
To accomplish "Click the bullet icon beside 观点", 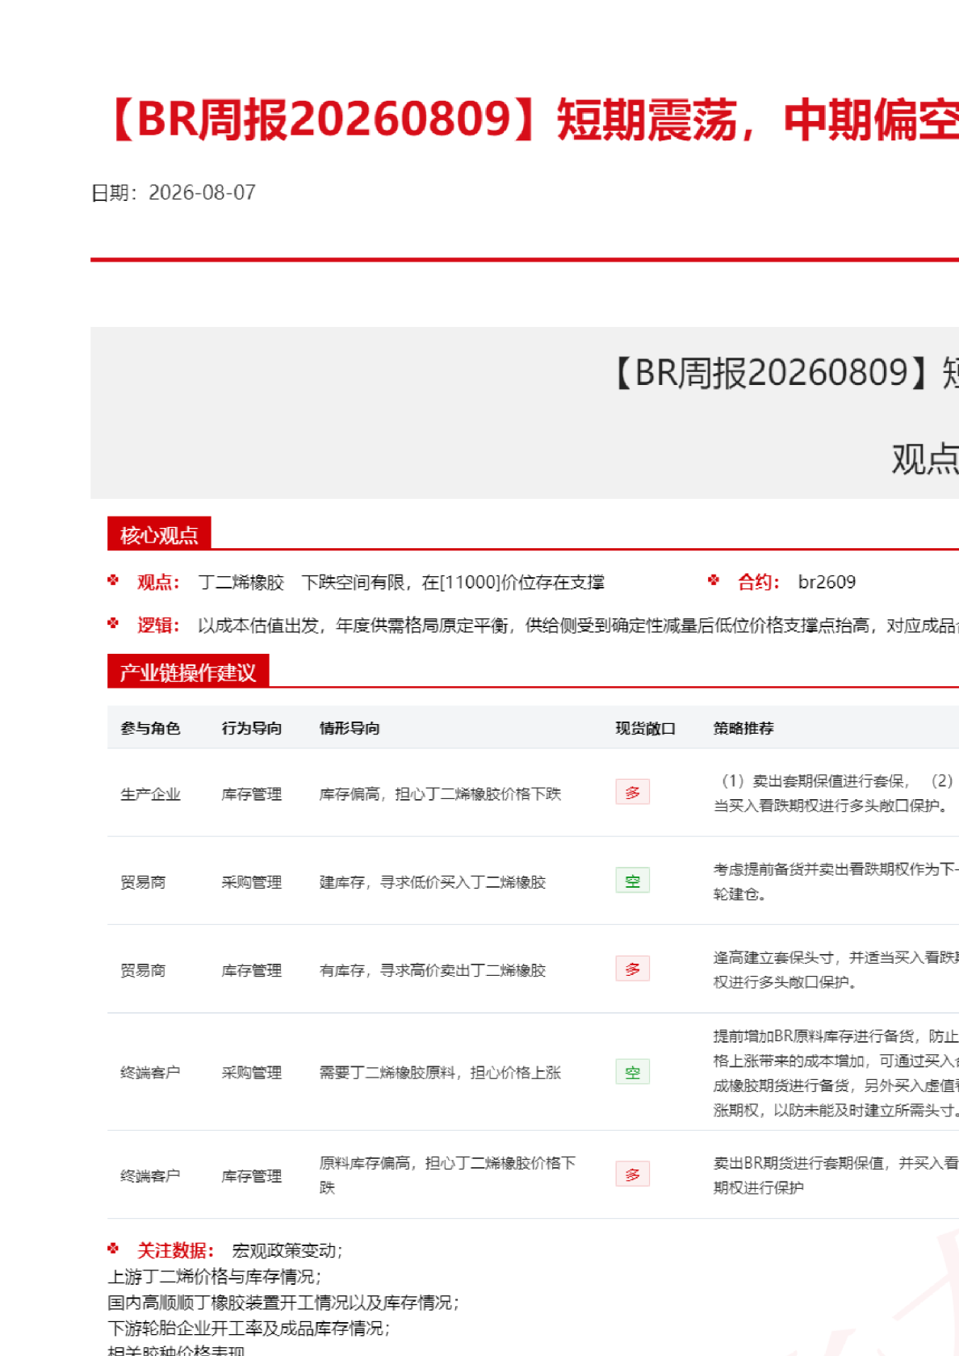I will tap(113, 580).
